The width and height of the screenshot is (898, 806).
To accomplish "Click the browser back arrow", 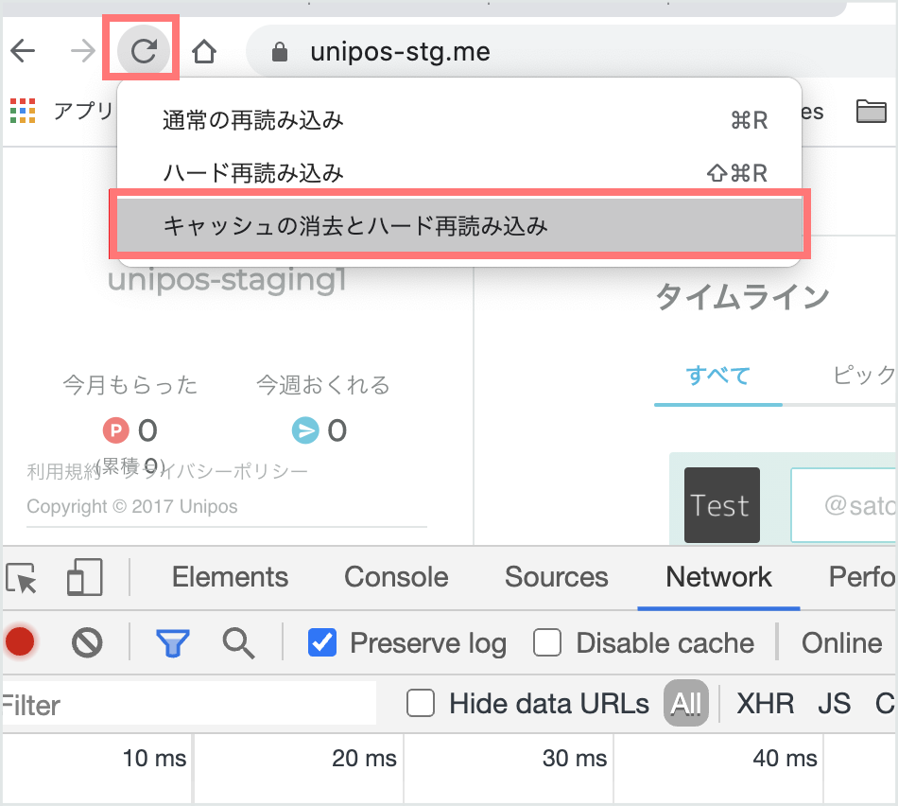I will pyautogui.click(x=23, y=51).
